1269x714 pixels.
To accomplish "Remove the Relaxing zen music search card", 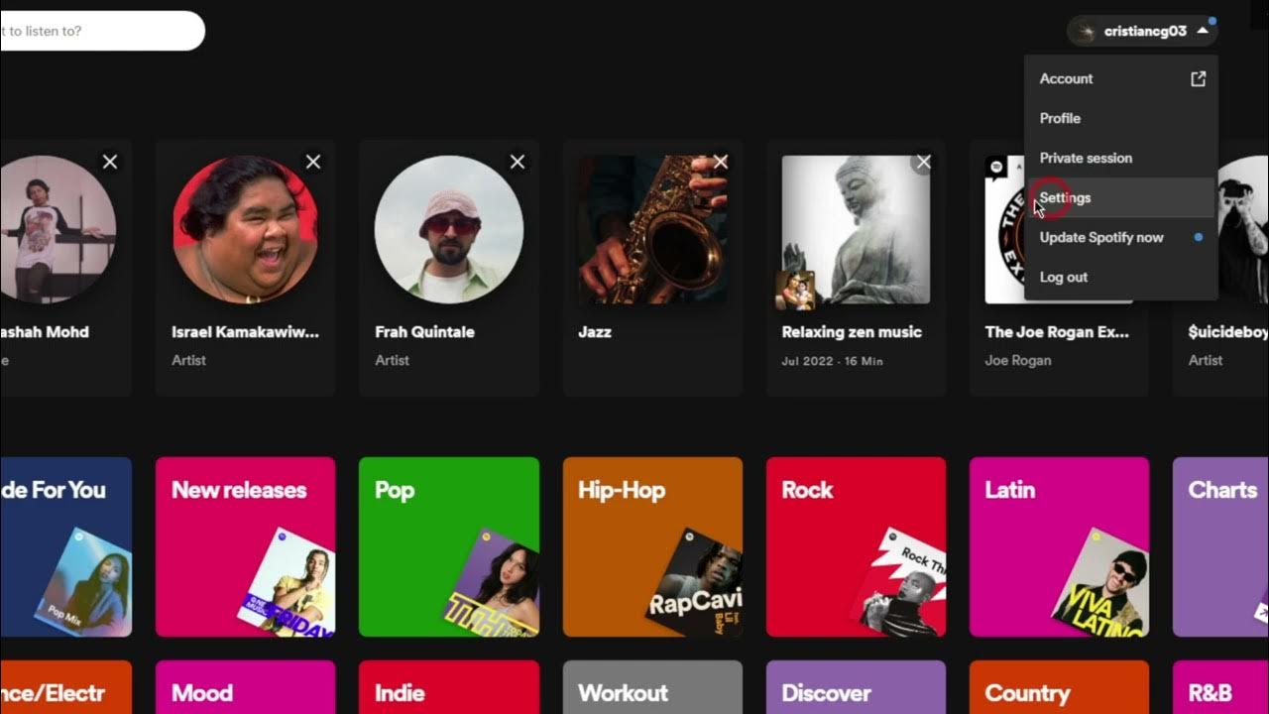I will click(924, 162).
